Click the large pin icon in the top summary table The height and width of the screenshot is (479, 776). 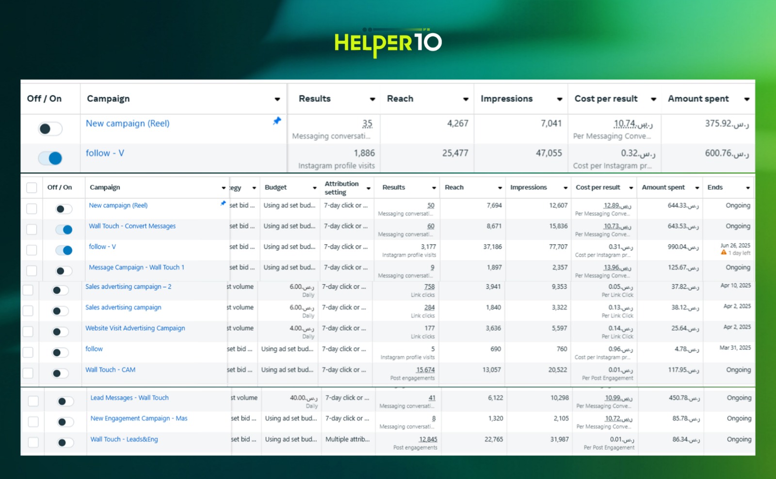tap(277, 121)
